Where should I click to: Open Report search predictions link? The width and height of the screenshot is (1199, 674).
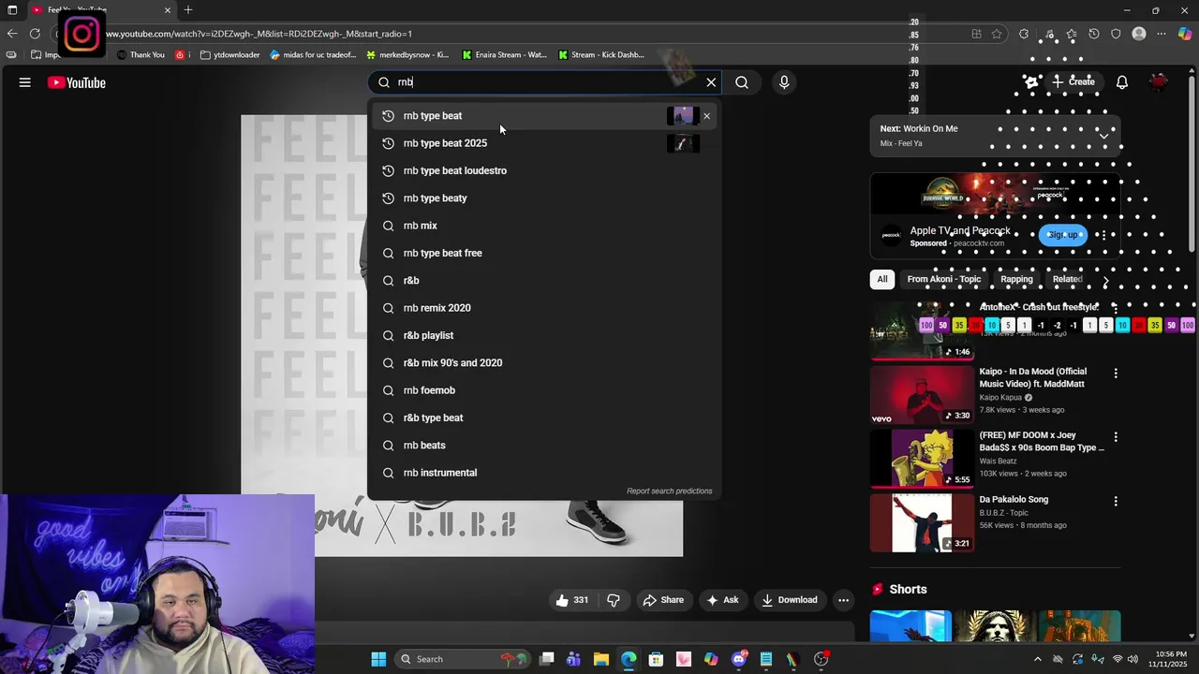pos(669,491)
